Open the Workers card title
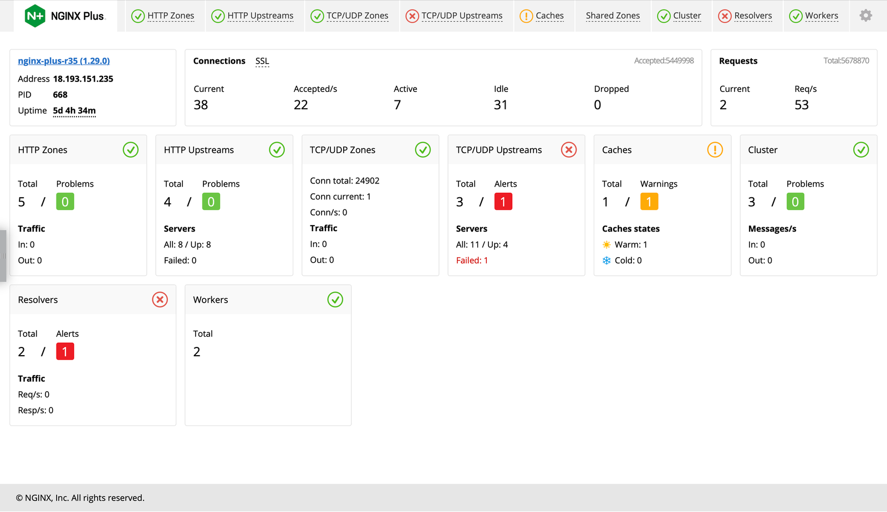This screenshot has width=887, height=512. [x=211, y=300]
